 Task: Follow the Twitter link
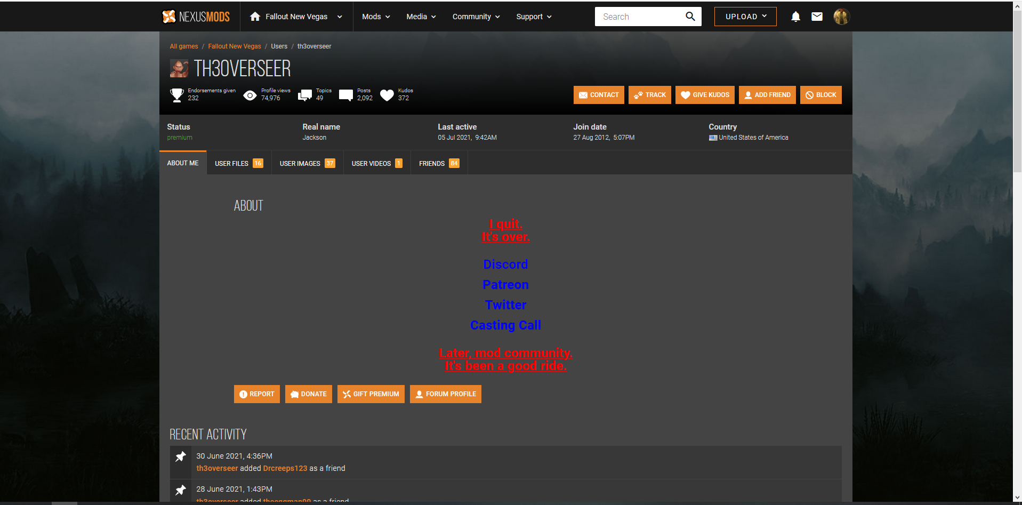tap(505, 305)
